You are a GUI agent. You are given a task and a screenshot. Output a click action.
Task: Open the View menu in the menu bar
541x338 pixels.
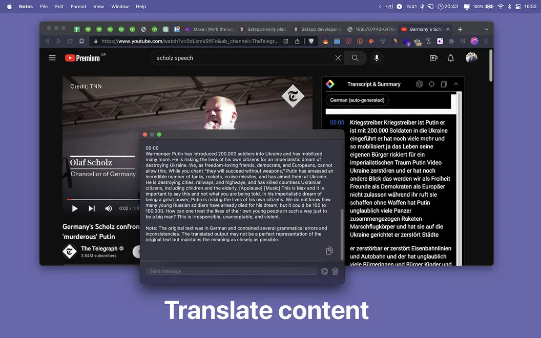coord(98,7)
